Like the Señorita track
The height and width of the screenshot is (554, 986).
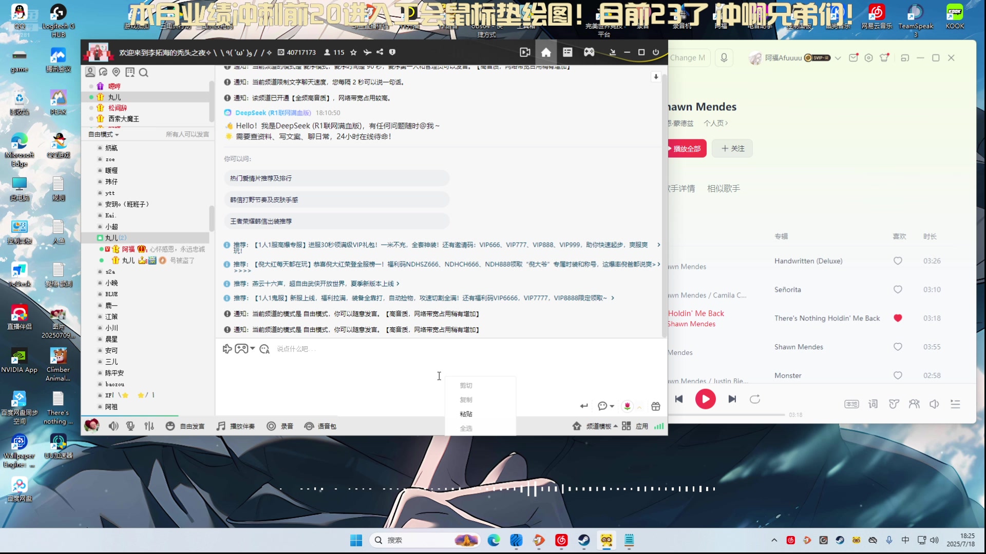click(x=898, y=289)
